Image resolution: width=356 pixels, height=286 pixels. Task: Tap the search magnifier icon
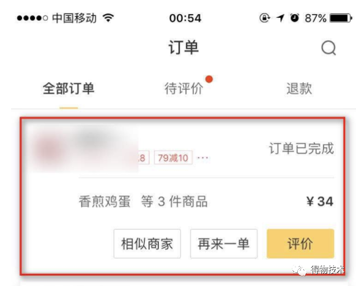click(328, 48)
